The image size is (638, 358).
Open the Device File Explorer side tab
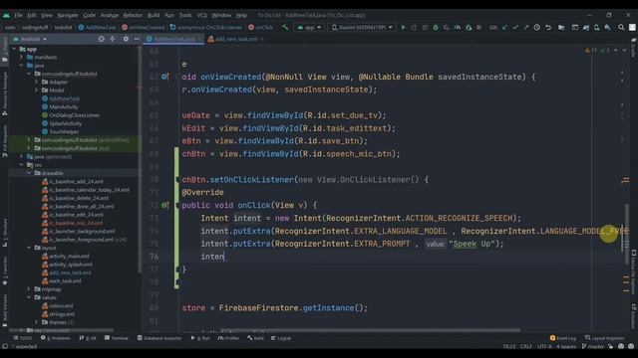[x=634, y=271]
